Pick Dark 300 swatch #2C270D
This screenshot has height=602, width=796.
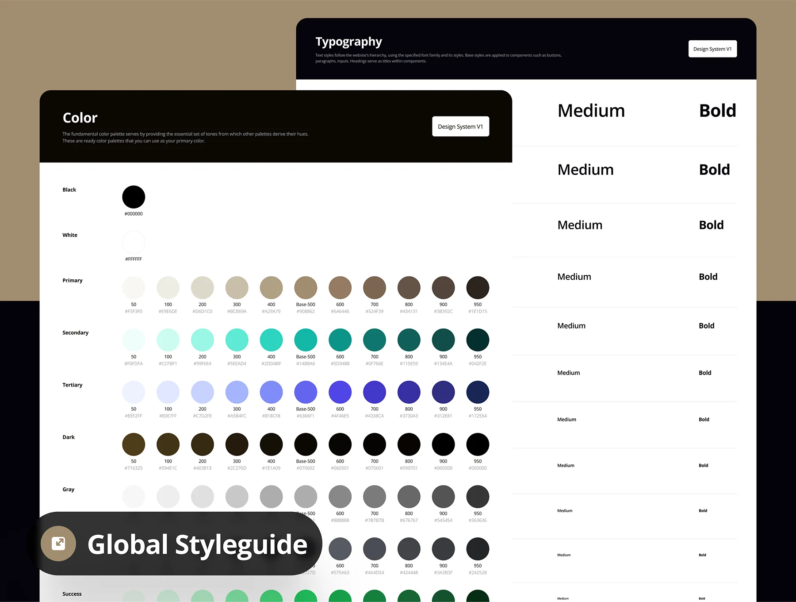click(237, 444)
